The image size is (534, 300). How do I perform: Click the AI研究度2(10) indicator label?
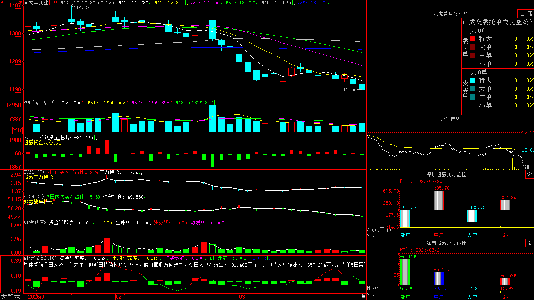click(x=40, y=258)
